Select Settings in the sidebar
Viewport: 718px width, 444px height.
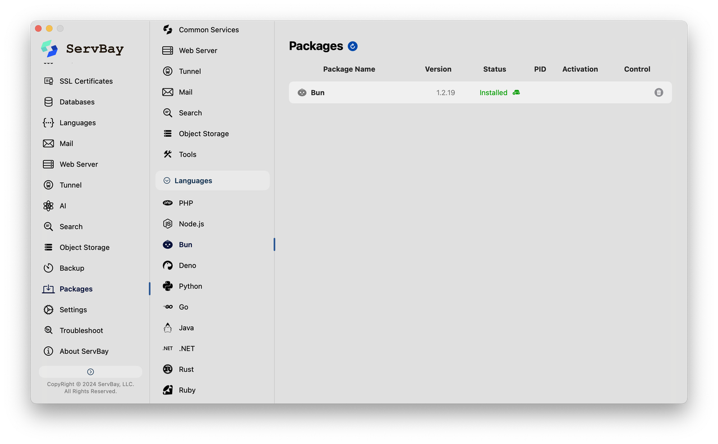[73, 309]
